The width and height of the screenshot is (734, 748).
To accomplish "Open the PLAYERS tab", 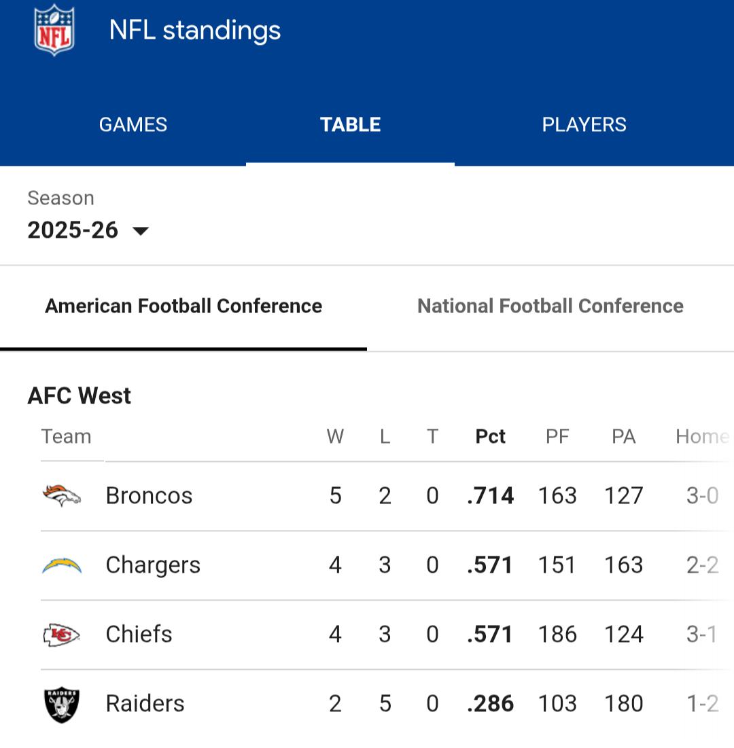I will point(584,125).
